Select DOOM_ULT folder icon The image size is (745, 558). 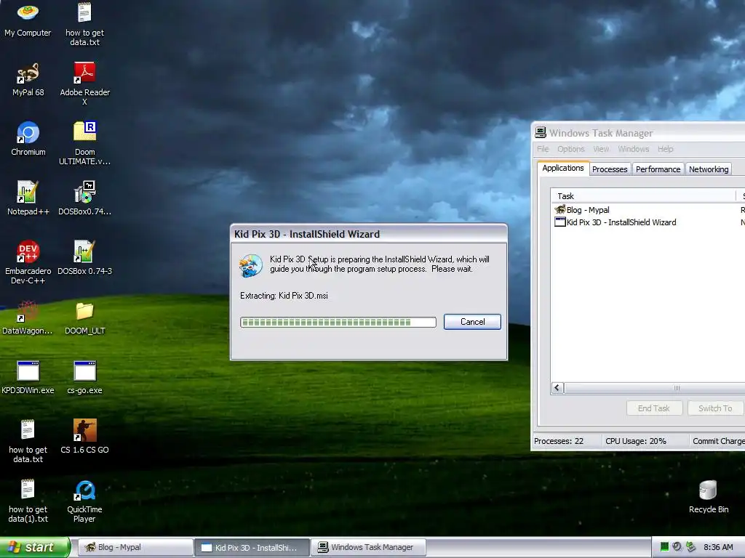click(84, 318)
